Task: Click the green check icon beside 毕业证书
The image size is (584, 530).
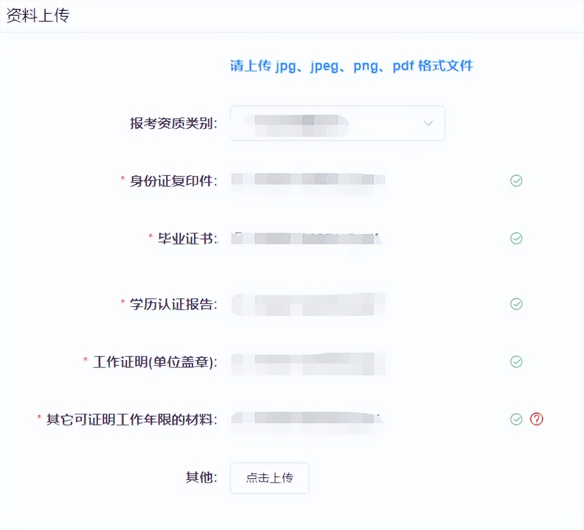Action: (516, 238)
